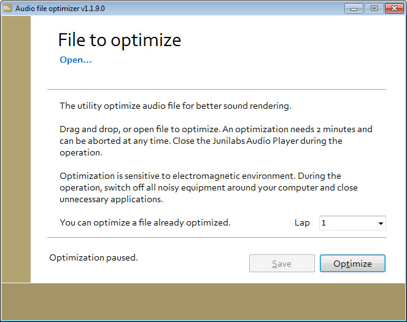Click the "The utility optimize audio file" description line
407x322 pixels.
[176, 106]
